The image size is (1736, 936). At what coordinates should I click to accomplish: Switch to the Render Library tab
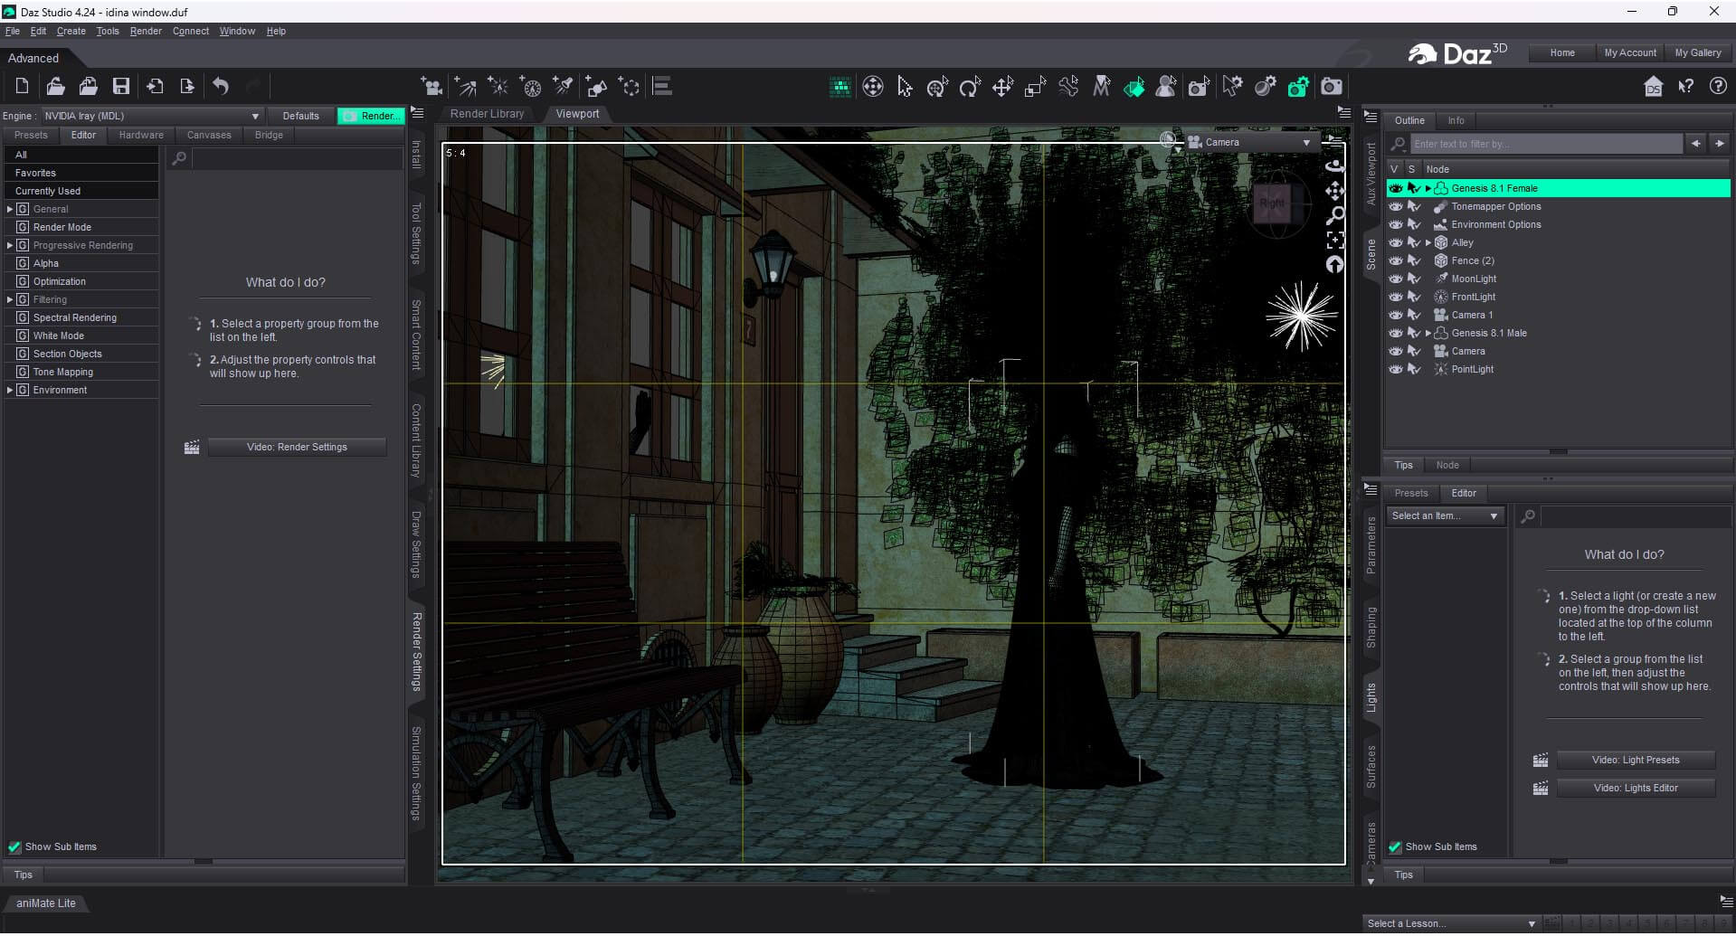tap(487, 114)
